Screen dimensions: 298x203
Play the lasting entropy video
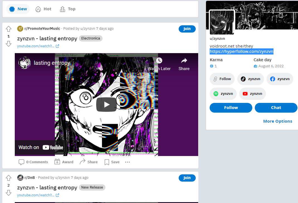pos(106,105)
